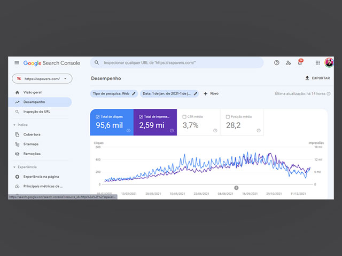Click the EXPORTAR button
Screen dimensions: 342x256
317,78
